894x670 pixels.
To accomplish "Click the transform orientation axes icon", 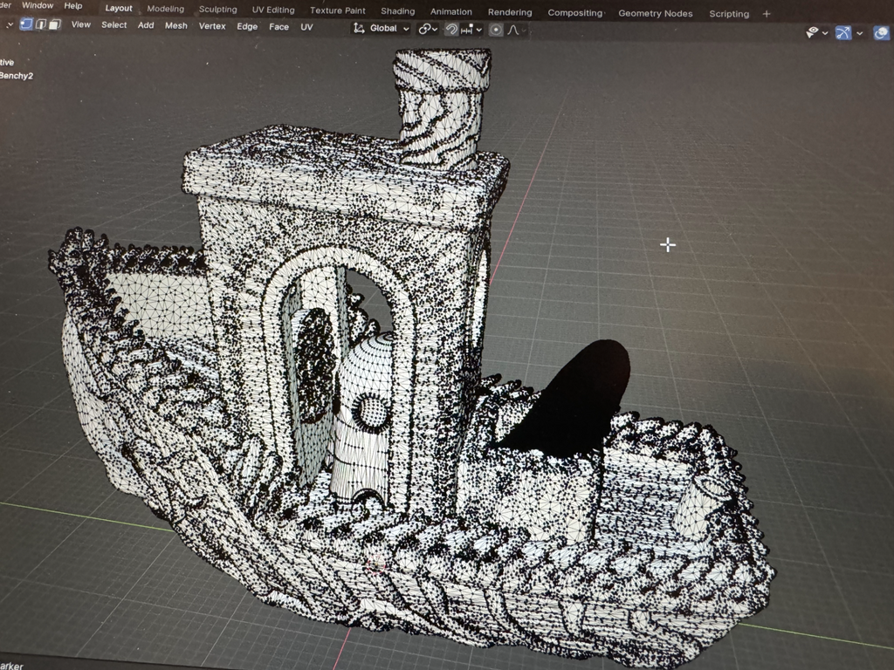I will [x=359, y=28].
